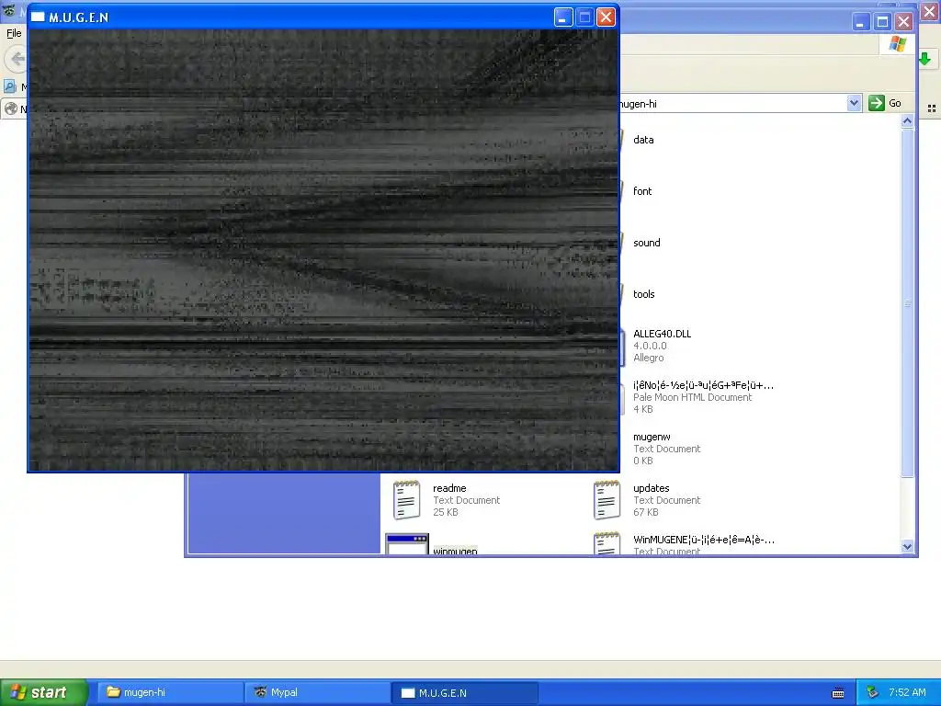Minimize the M.U.G.E.N window
This screenshot has height=706, width=941.
tap(563, 17)
